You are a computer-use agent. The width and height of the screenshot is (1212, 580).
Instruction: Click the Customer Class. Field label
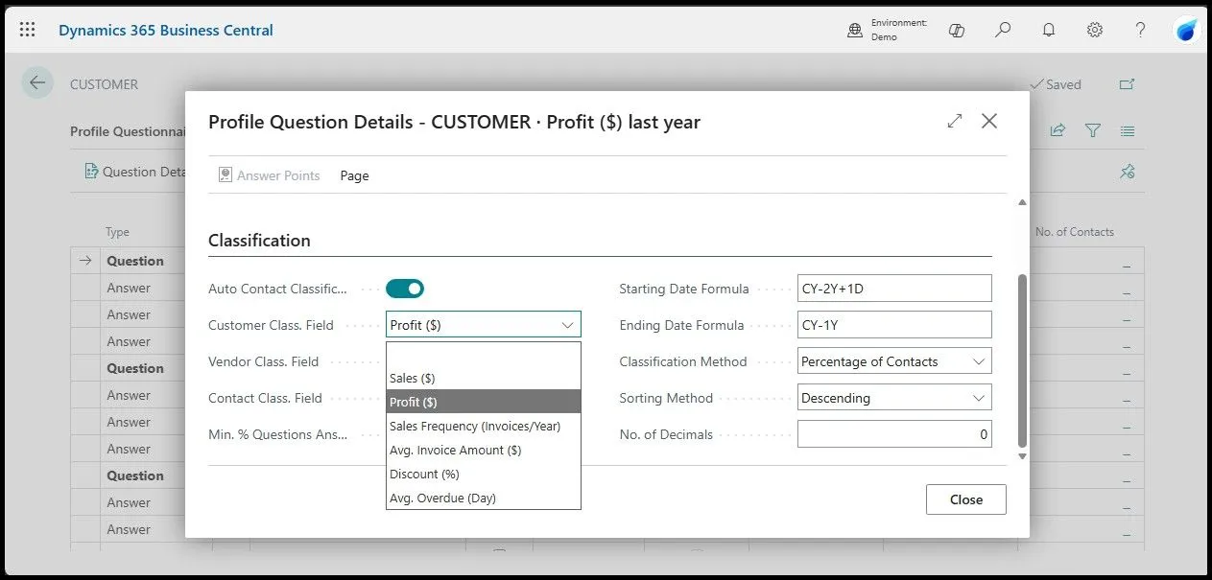pyautogui.click(x=271, y=325)
